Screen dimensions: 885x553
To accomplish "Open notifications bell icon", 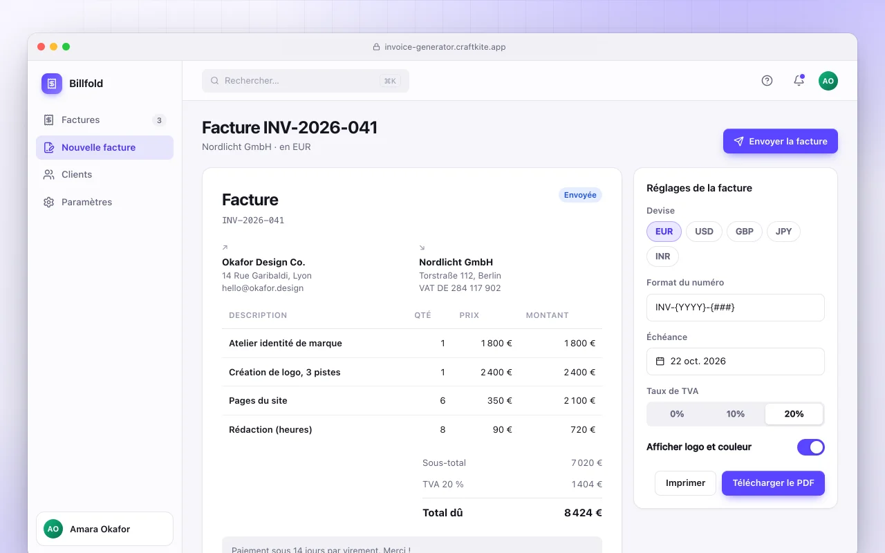I will pyautogui.click(x=799, y=81).
